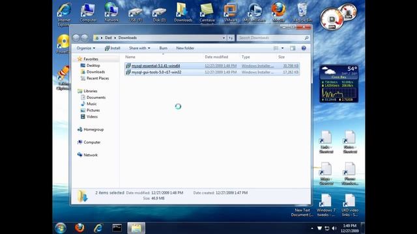
Task: Open Downloads folder desktop shortcut
Action: [183, 12]
